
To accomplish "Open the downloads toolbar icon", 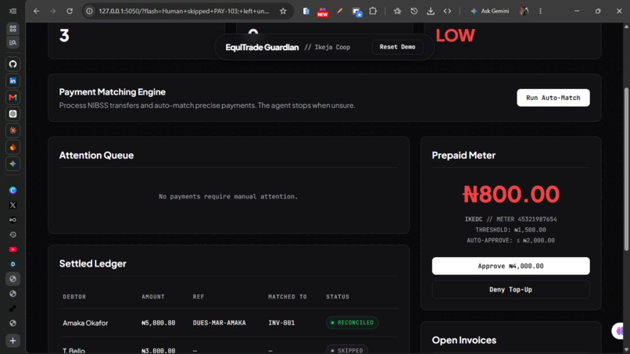I will 431,11.
